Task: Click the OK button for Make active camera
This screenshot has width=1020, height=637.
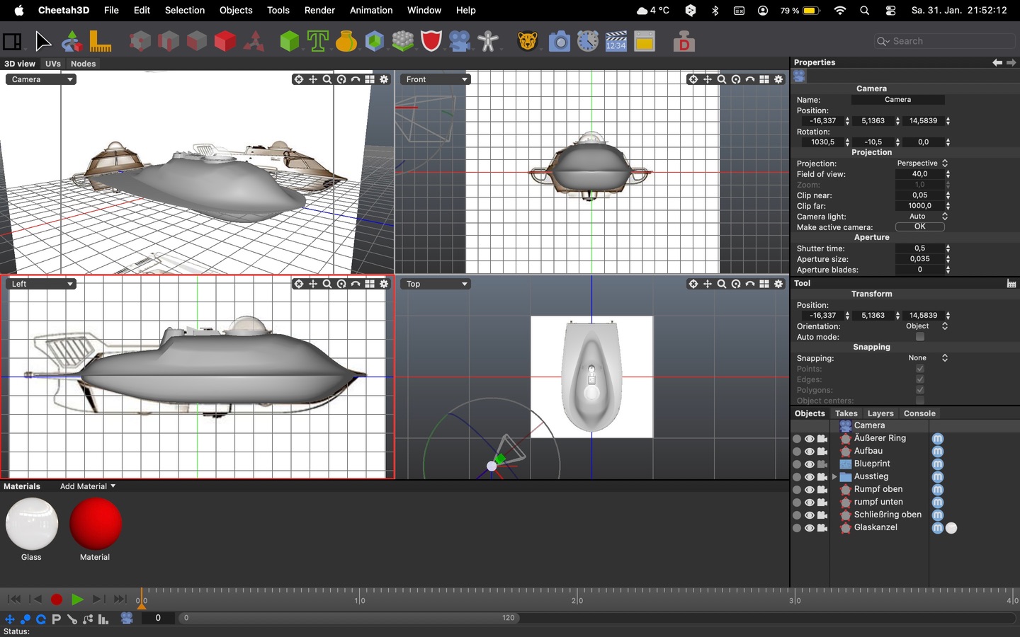Action: [x=919, y=227]
